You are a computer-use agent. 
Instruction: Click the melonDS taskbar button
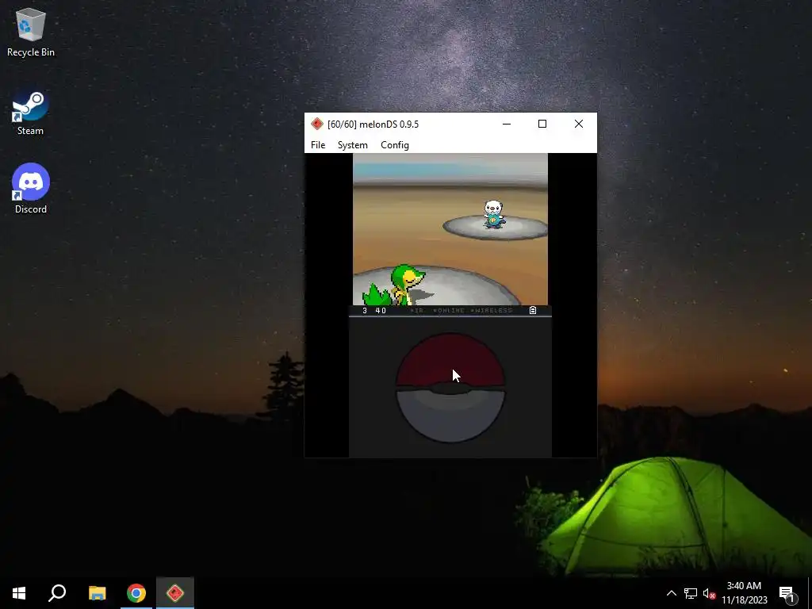click(x=175, y=593)
